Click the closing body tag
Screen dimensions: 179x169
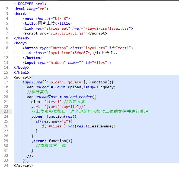[x=21, y=67]
